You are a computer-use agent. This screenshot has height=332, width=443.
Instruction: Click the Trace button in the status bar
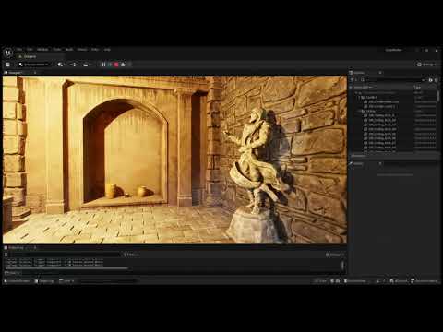click(x=320, y=281)
